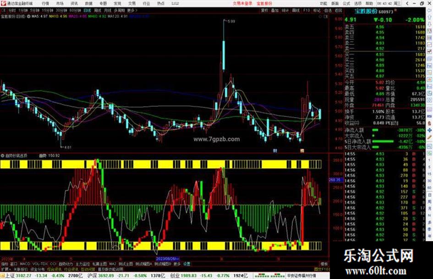433x279 pixels.
Task: Switch chart to 30分钟 period
Action: pyautogui.click(x=61, y=10)
